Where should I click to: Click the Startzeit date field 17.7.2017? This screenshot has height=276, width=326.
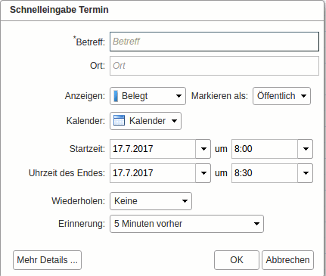(x=153, y=149)
